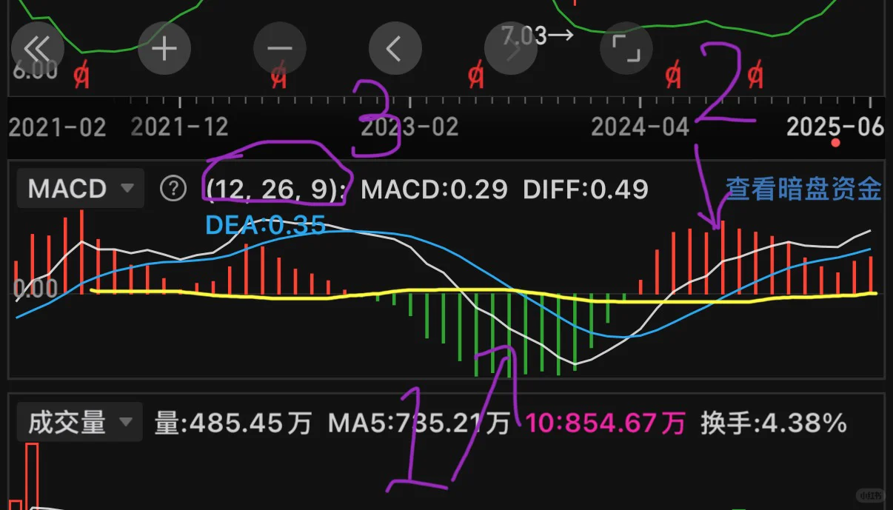
Task: Open the 查看暗盘资金 link
Action: (x=803, y=190)
